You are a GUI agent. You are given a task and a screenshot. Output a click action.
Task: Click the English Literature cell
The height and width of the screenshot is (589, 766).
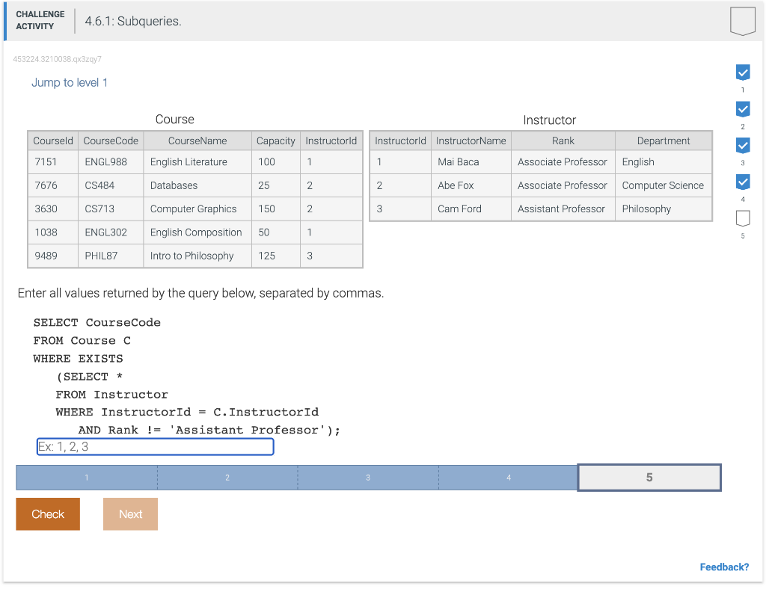[197, 162]
